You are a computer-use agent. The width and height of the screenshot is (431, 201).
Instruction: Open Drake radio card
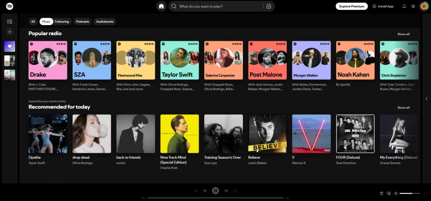[48, 60]
